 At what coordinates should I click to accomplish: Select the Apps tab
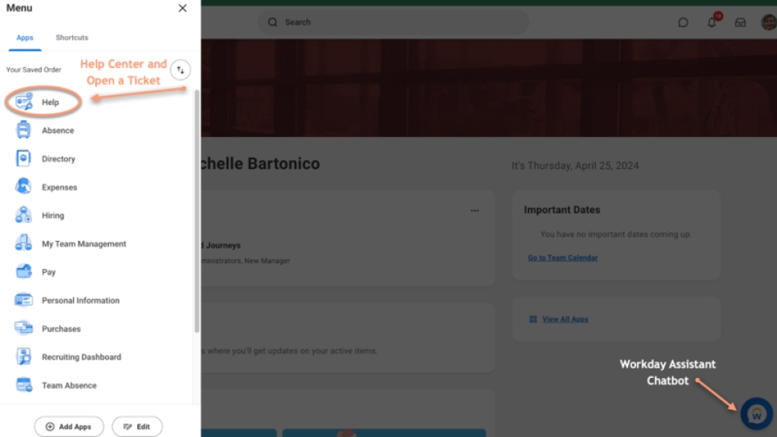tap(25, 38)
